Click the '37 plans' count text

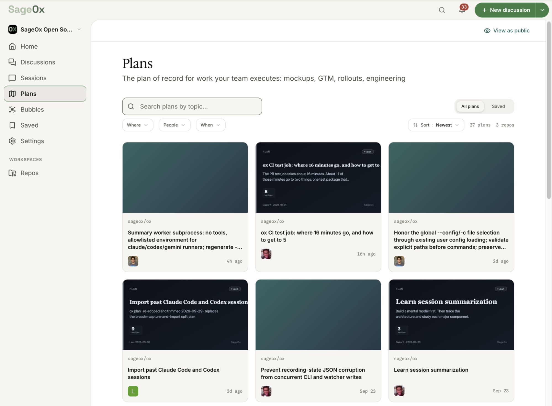pos(480,125)
